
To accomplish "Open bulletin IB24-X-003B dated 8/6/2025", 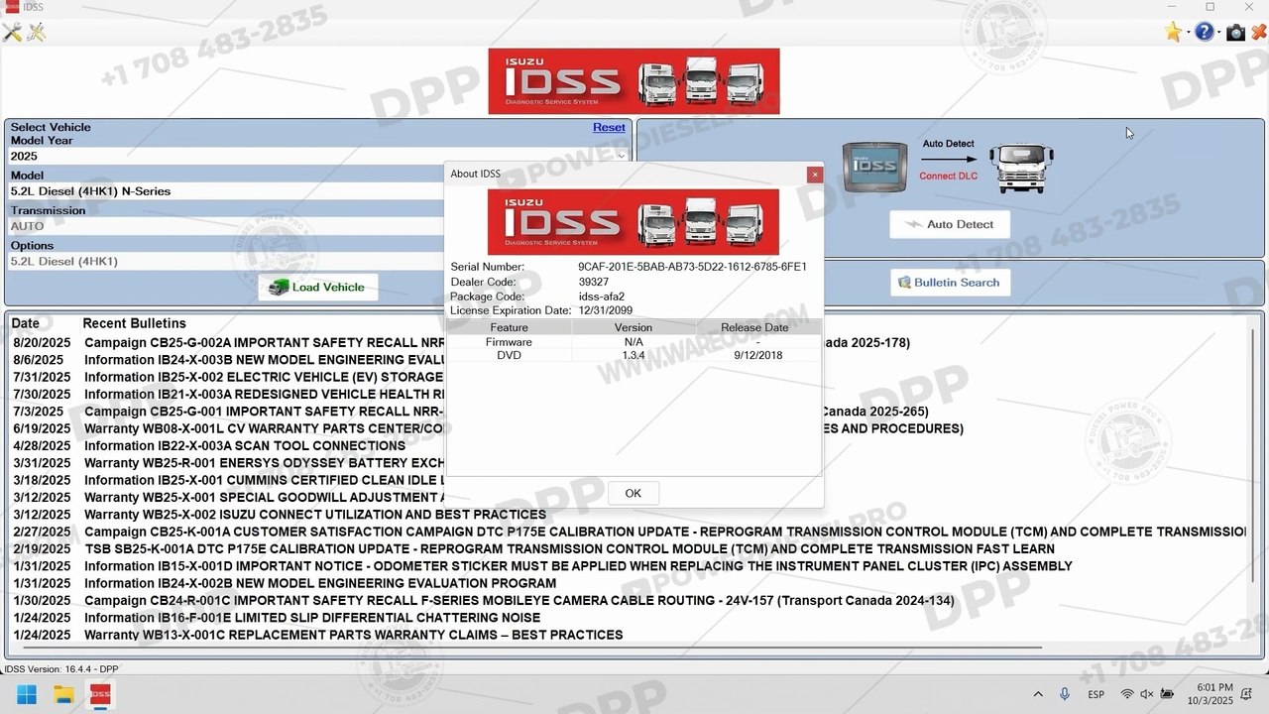I will click(228, 360).
